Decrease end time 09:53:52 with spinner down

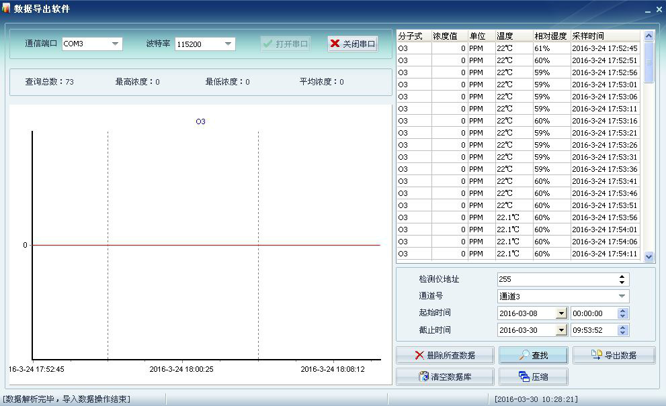click(623, 333)
